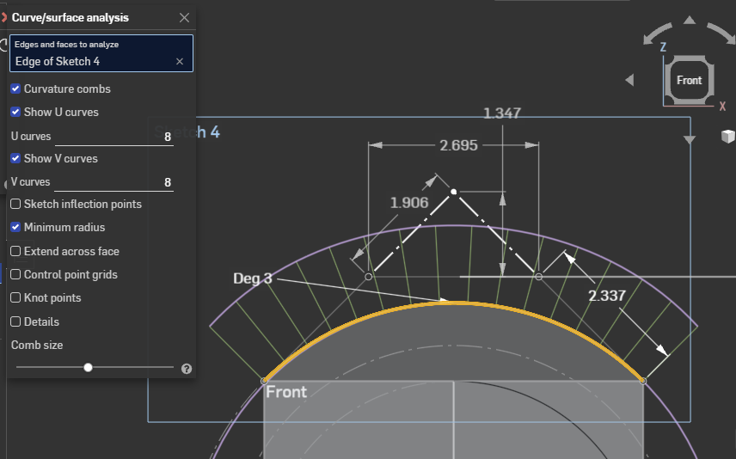Image resolution: width=736 pixels, height=459 pixels.
Task: Rotate view clockwise with curved arrow
Action: [x=722, y=33]
